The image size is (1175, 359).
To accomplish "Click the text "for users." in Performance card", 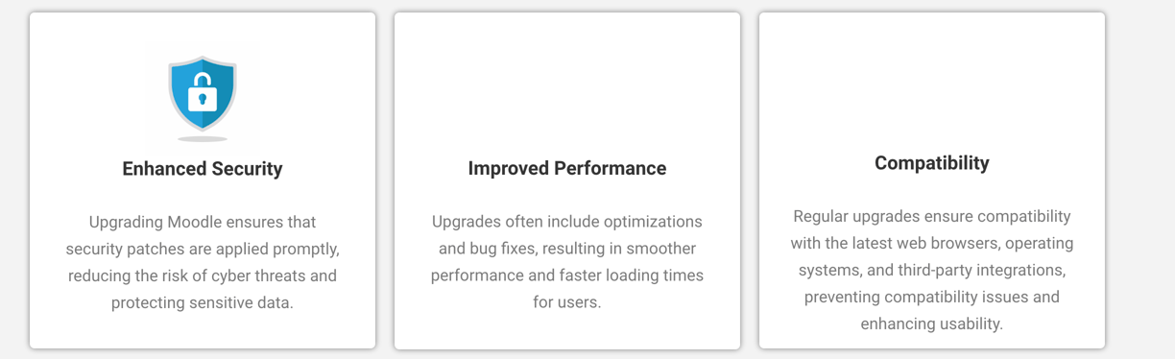I will coord(567,302).
